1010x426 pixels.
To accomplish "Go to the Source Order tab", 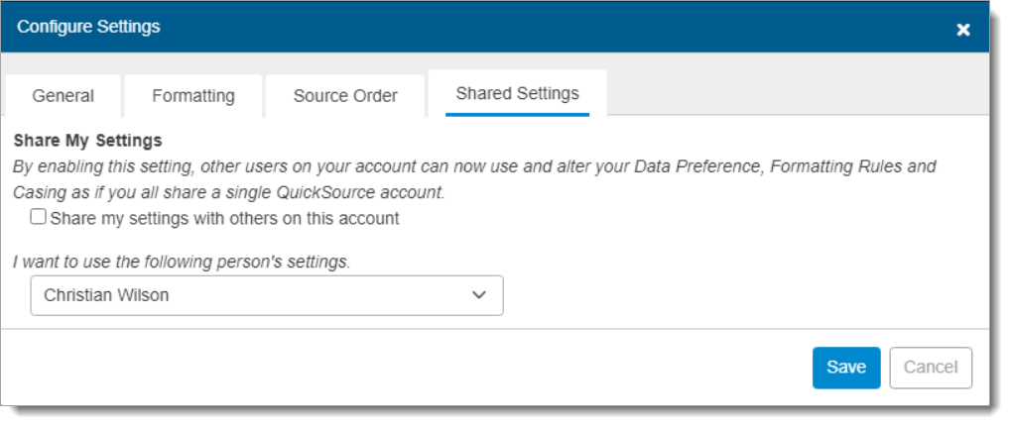I will pos(345,96).
